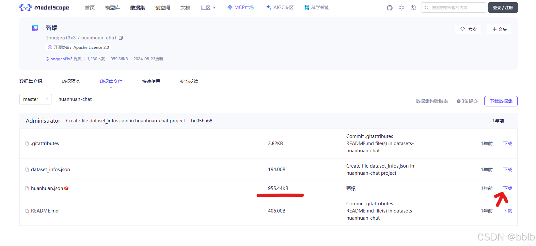Click the 喜欢 heart button
The width and height of the screenshot is (536, 246).
(468, 29)
